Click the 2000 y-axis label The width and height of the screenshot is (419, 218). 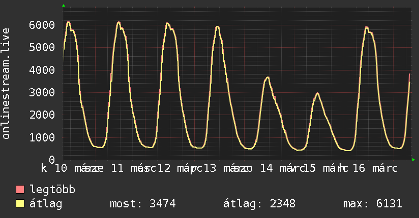42,115
